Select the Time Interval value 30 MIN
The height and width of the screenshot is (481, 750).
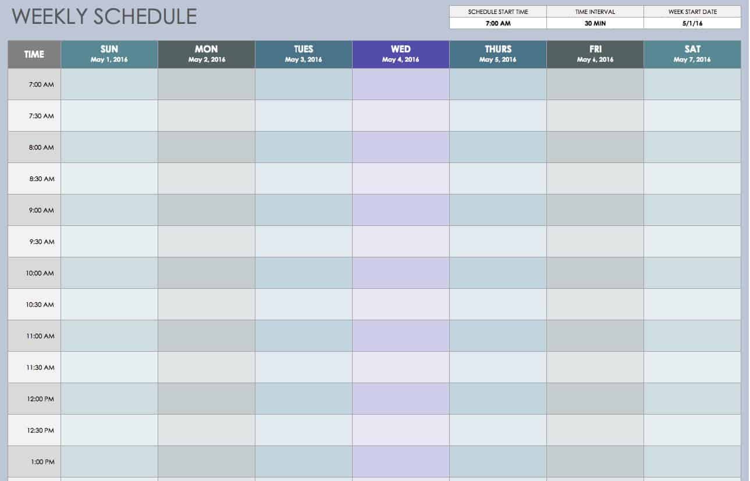595,23
